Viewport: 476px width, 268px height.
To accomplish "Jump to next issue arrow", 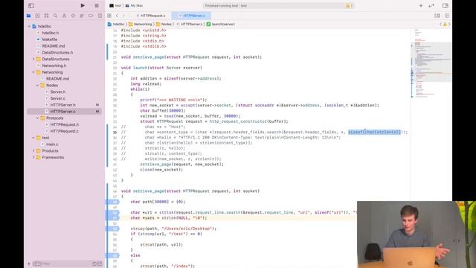I will [449, 24].
